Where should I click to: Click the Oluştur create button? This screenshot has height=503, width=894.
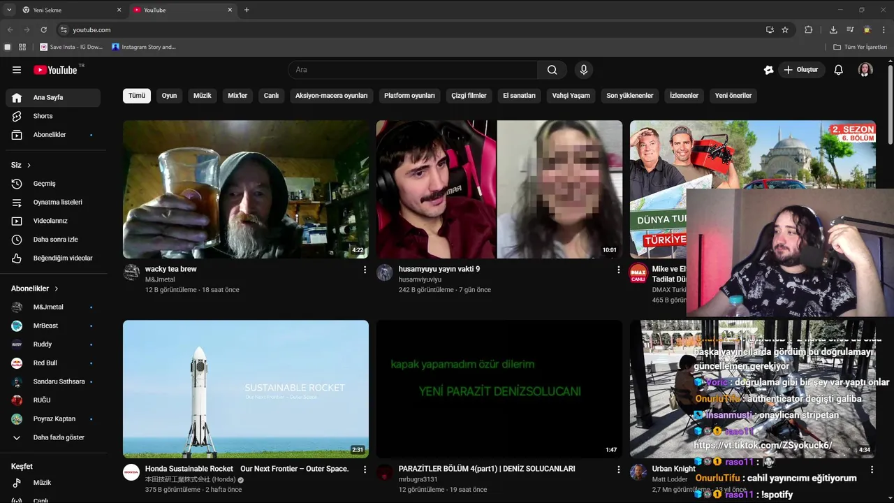(802, 70)
